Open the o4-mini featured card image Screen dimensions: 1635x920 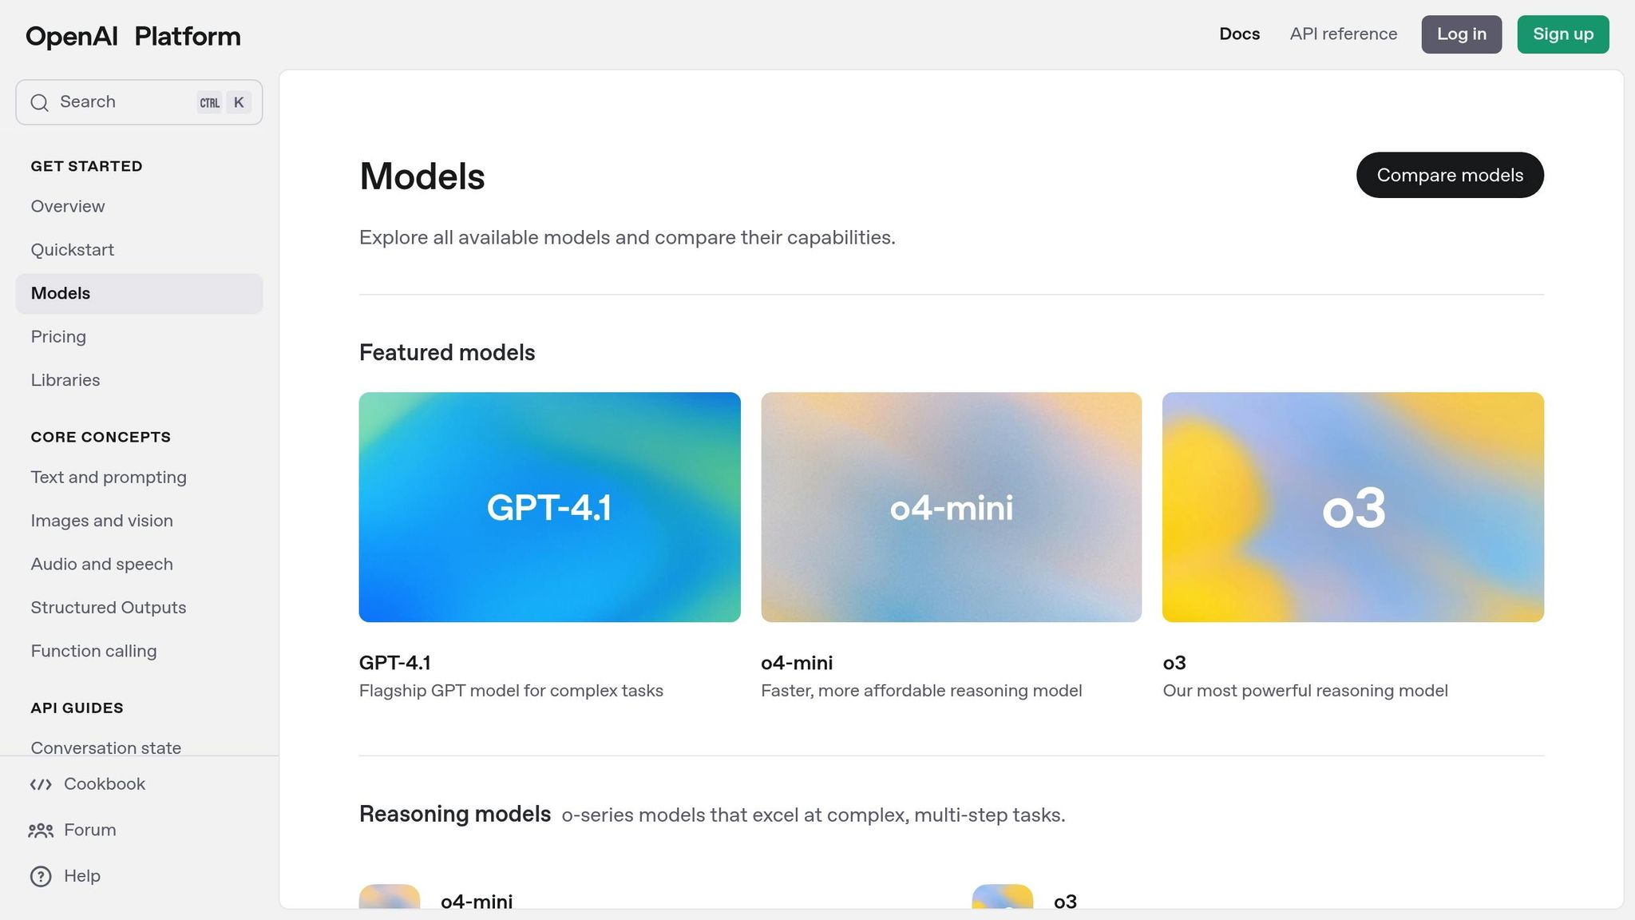tap(952, 507)
